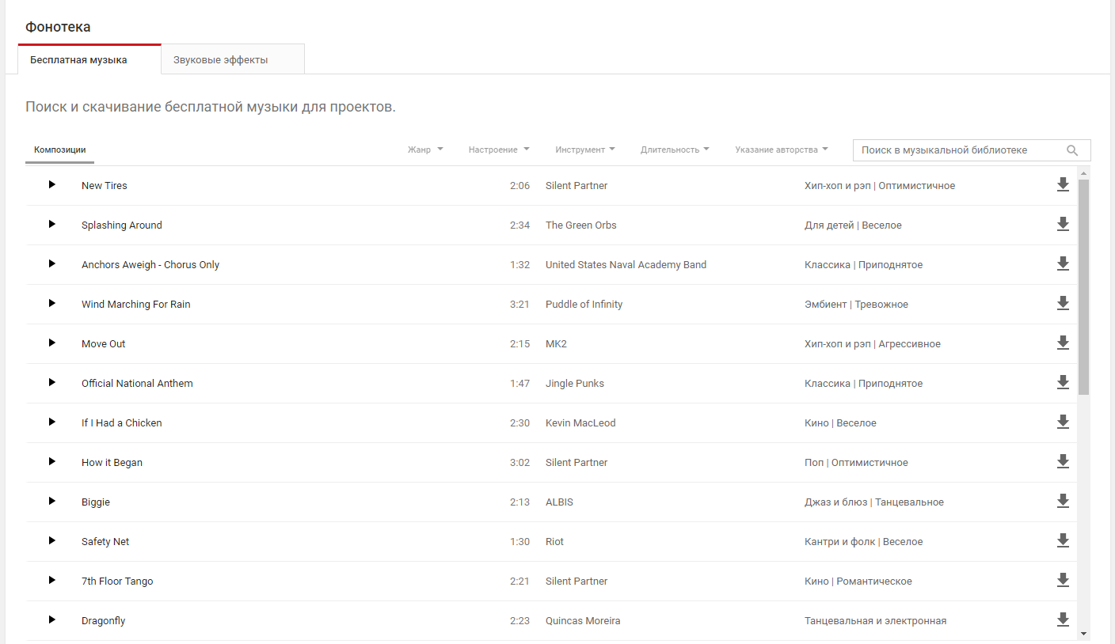Click artist ALBIS
The image size is (1115, 644).
(559, 502)
